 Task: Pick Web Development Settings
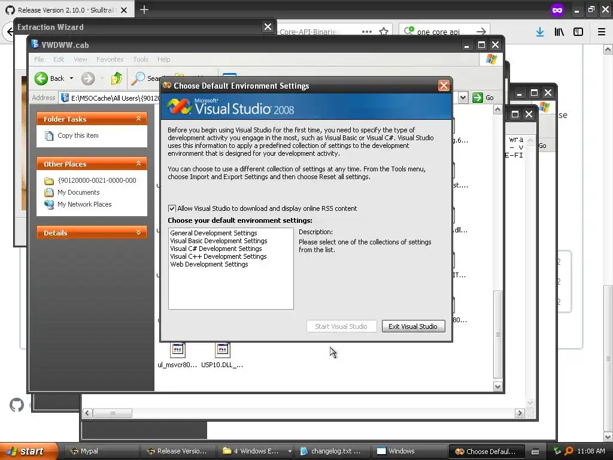point(209,264)
